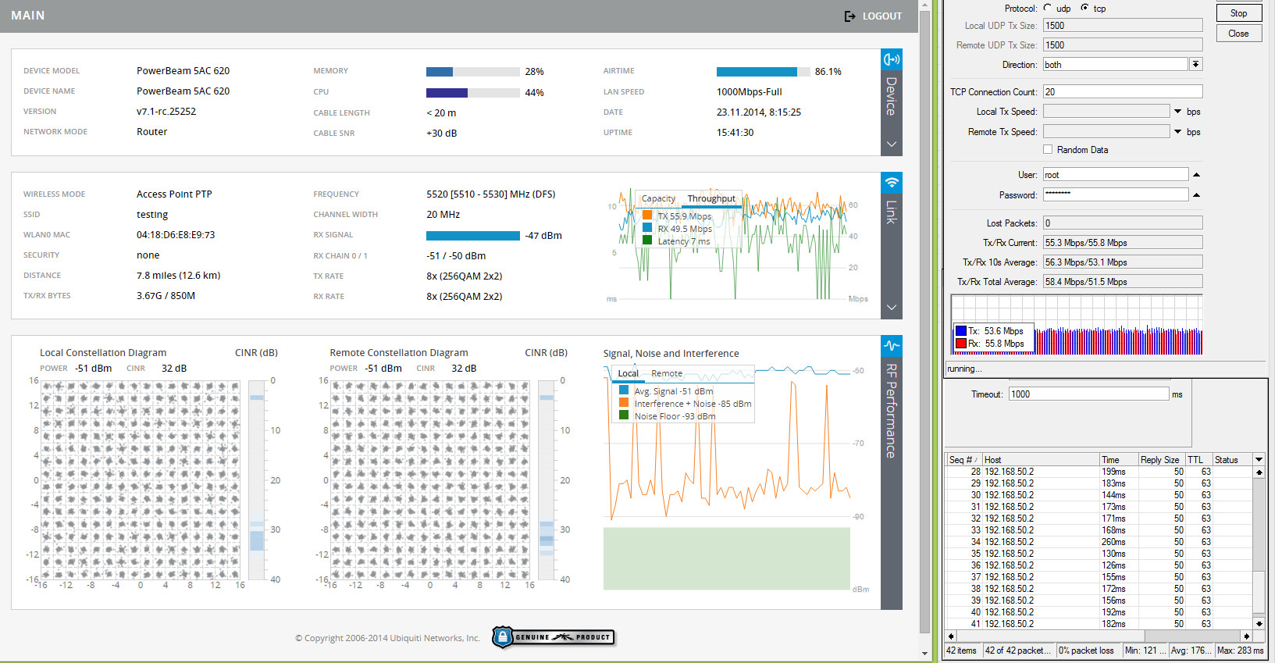Screen dimensions: 1275x663
Task: Open the Direction dropdown
Action: click(x=1195, y=64)
